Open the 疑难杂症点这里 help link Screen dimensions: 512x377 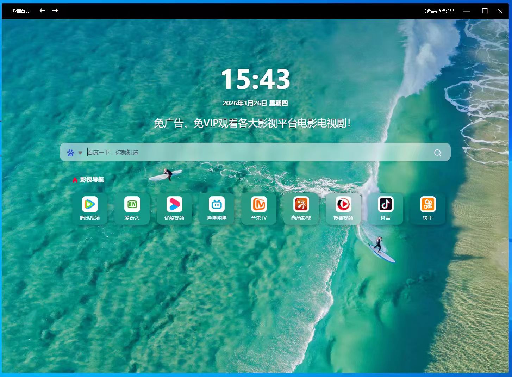(439, 11)
